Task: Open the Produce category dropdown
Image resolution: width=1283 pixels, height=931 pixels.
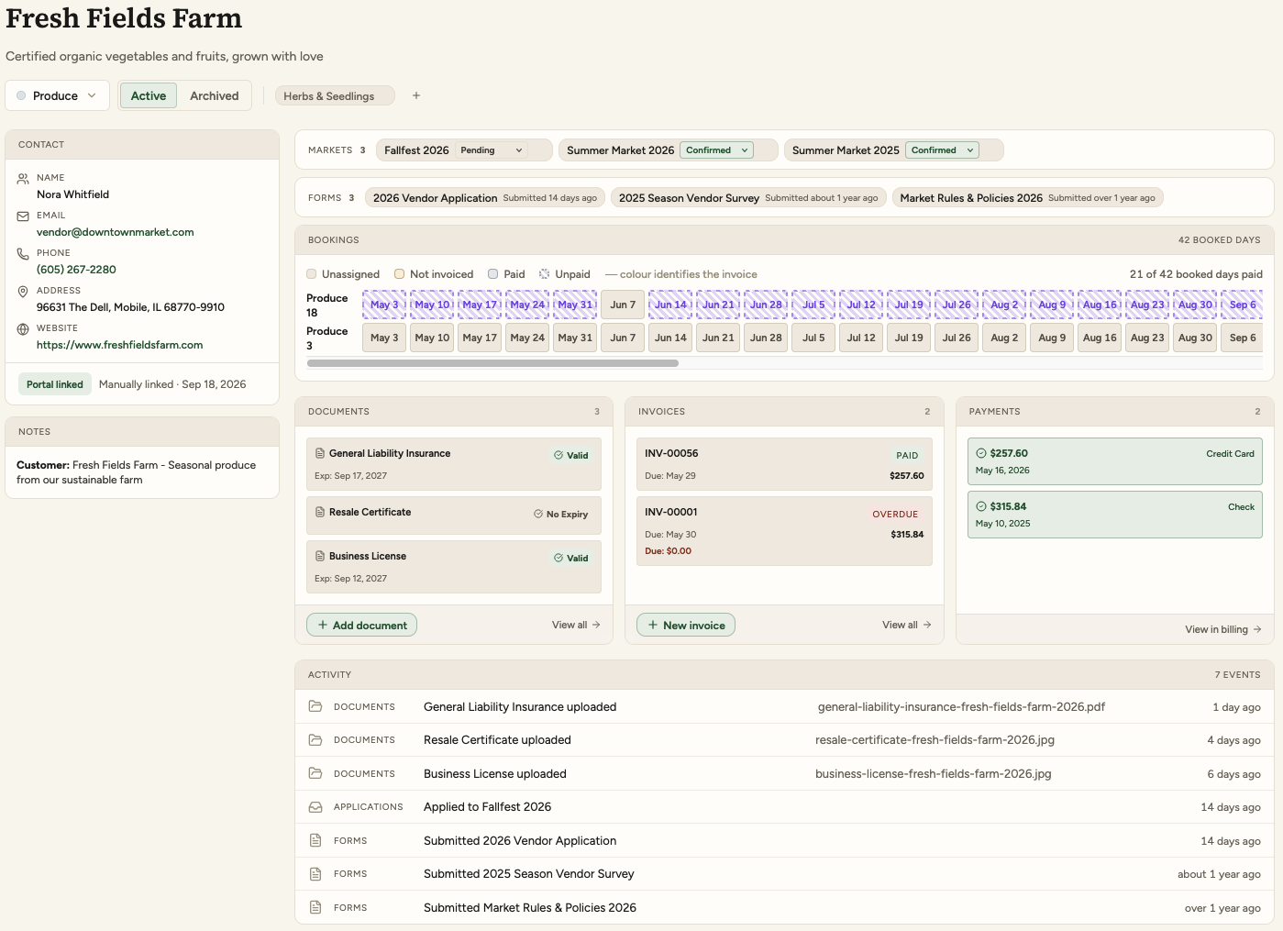Action: point(57,95)
